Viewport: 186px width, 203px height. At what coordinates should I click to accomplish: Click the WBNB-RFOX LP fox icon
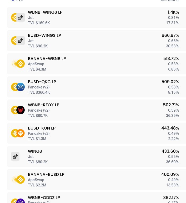pyautogui.click(x=21, y=110)
